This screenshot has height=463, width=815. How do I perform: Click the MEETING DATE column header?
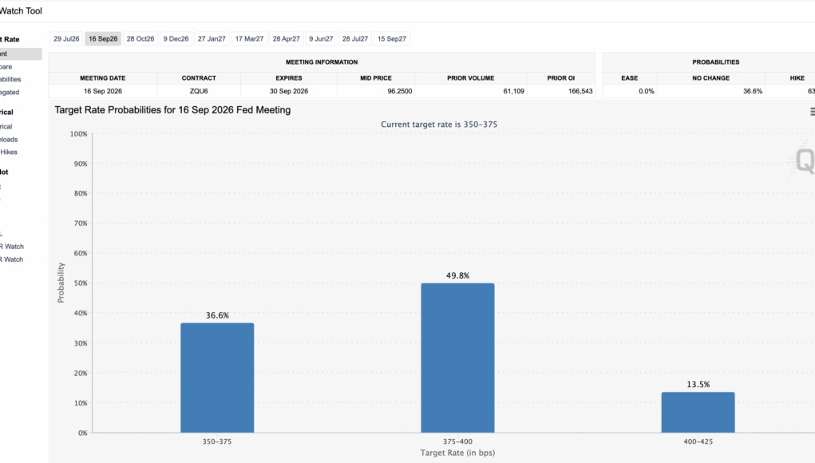[x=102, y=78]
